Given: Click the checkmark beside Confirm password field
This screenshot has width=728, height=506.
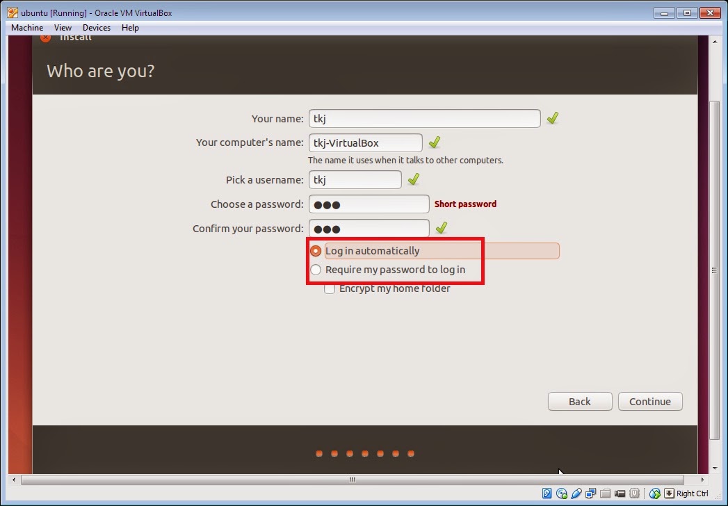Looking at the screenshot, I should point(441,227).
